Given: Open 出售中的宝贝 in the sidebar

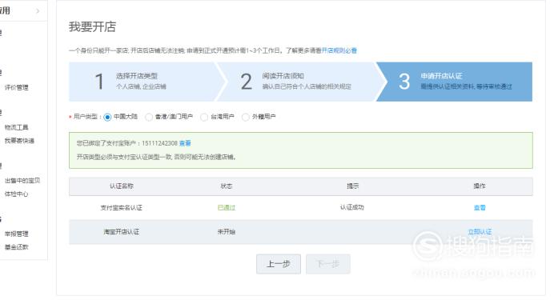Looking at the screenshot, I should coord(22,180).
